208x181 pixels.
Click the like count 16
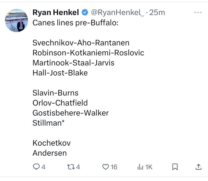pos(114,167)
